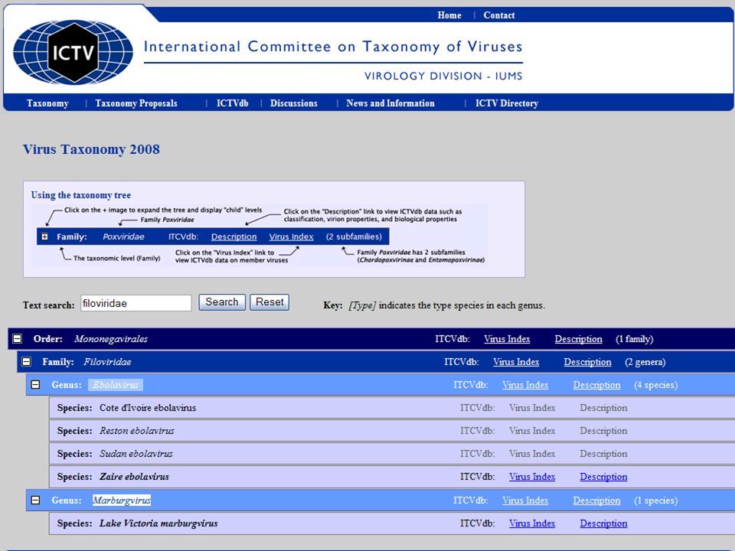Open Description for Order Mononegavirales
The image size is (735, 551).
tap(579, 339)
